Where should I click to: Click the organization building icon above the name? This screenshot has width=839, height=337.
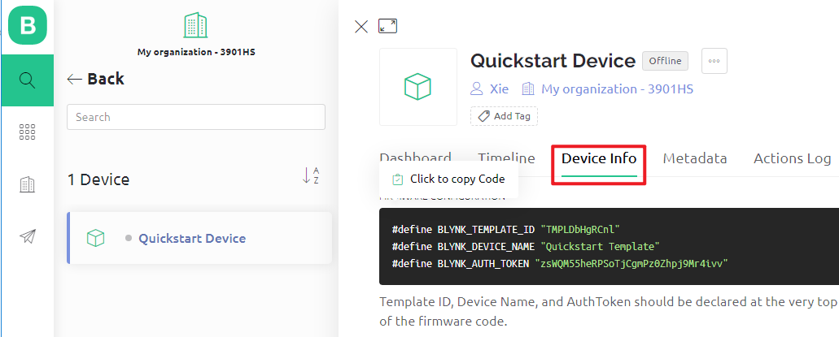(195, 25)
